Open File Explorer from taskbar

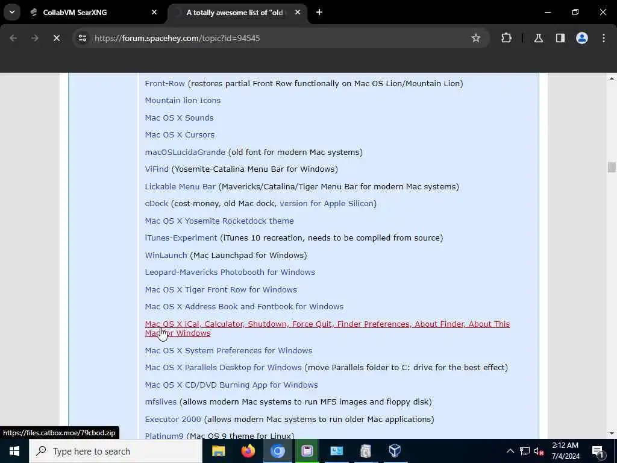point(218,451)
